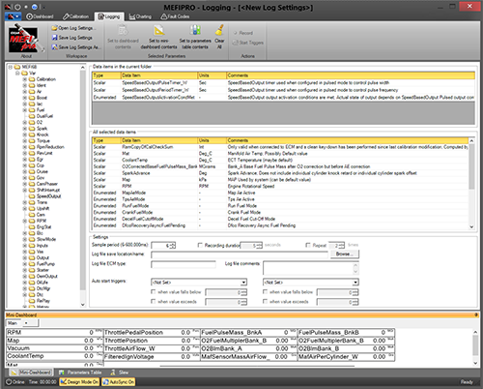The height and width of the screenshot is (389, 483).
Task: Switch to the Calibration ribbon tab
Action: tap(75, 16)
